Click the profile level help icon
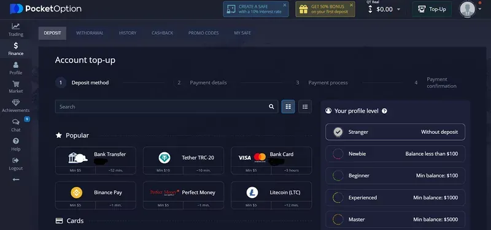 point(385,111)
